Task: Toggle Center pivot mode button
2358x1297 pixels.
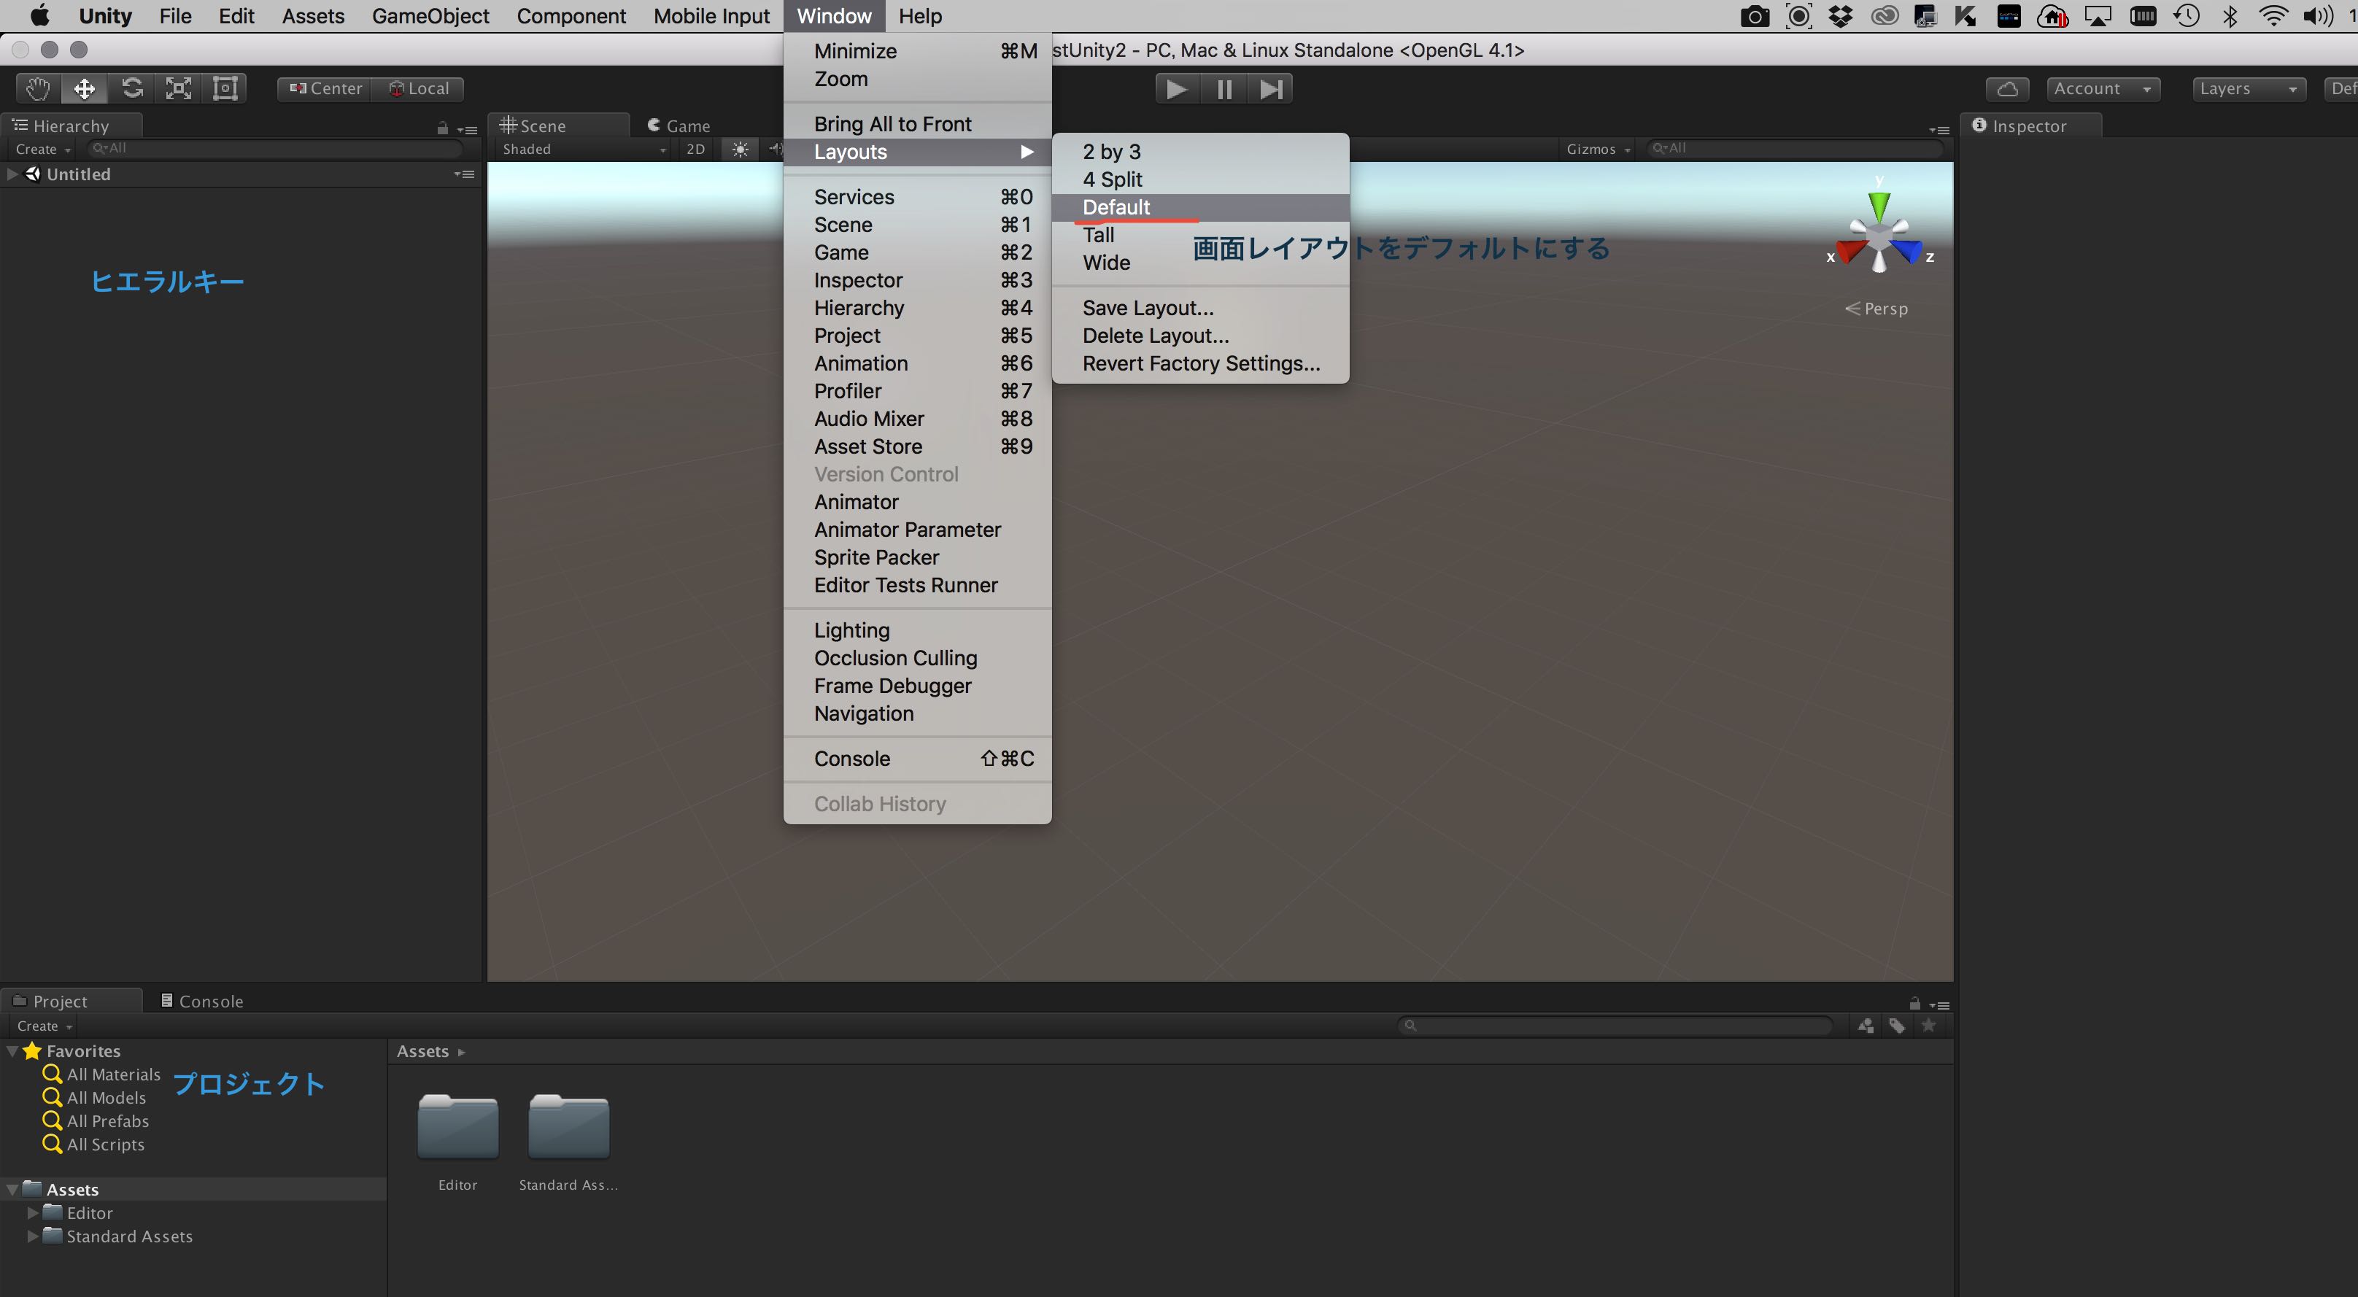Action: click(326, 89)
